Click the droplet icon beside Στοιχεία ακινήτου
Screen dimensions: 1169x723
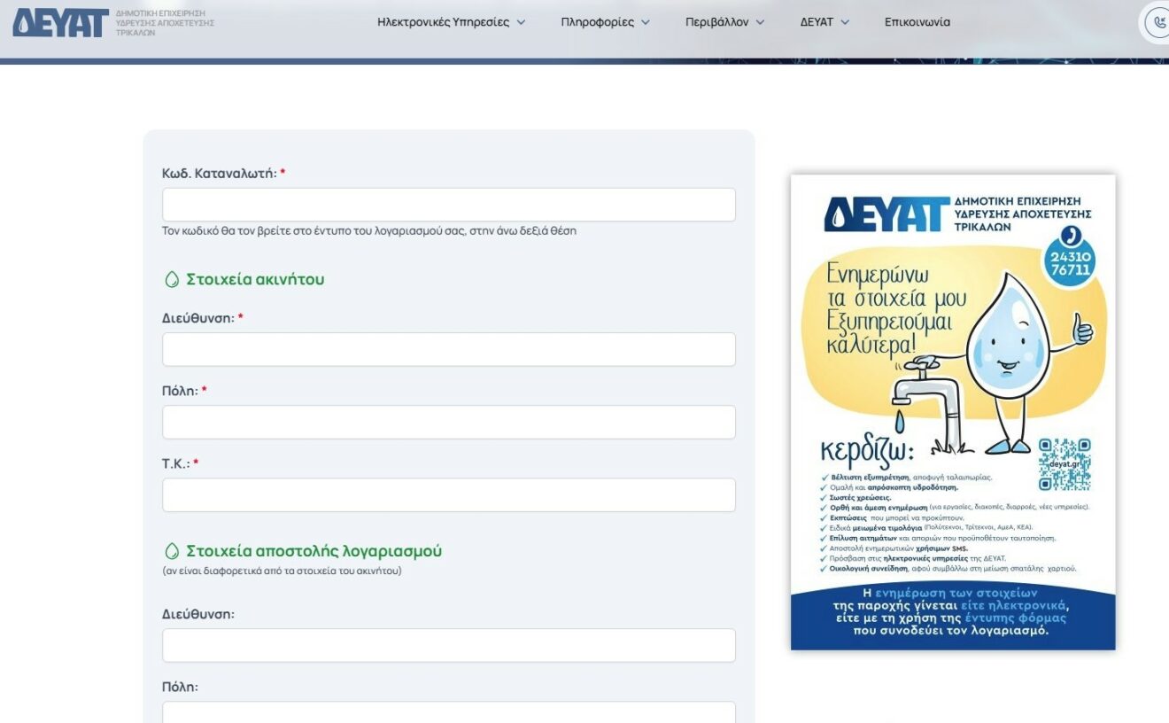click(172, 280)
